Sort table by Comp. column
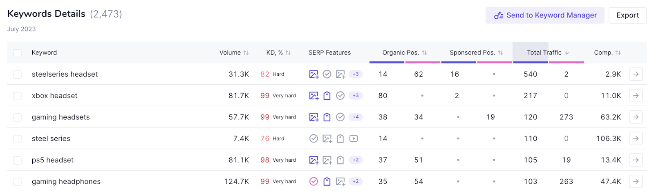The height and width of the screenshot is (191, 654). (607, 53)
